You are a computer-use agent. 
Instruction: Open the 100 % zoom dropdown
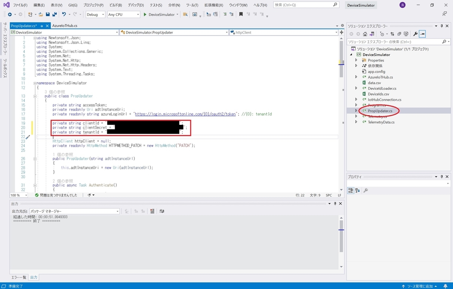26,195
